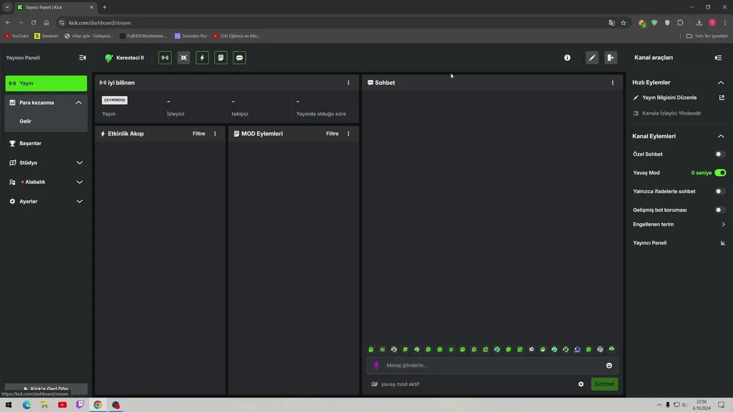Expand the Stüdyo sidebar section
Screen dimensions: 733x412
pos(46,163)
